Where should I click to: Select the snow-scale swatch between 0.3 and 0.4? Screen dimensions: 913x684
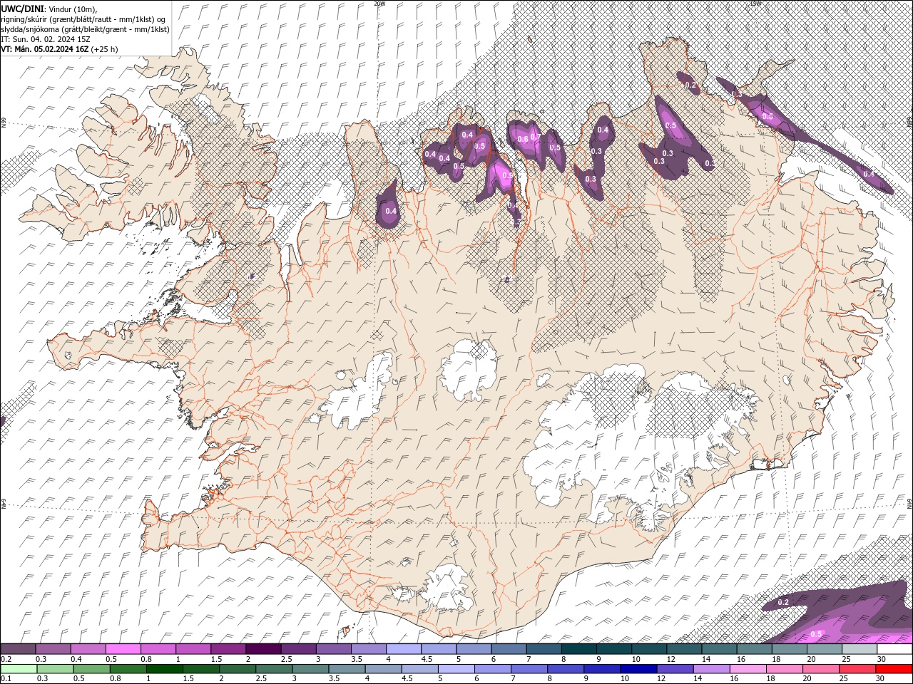[x=53, y=649]
